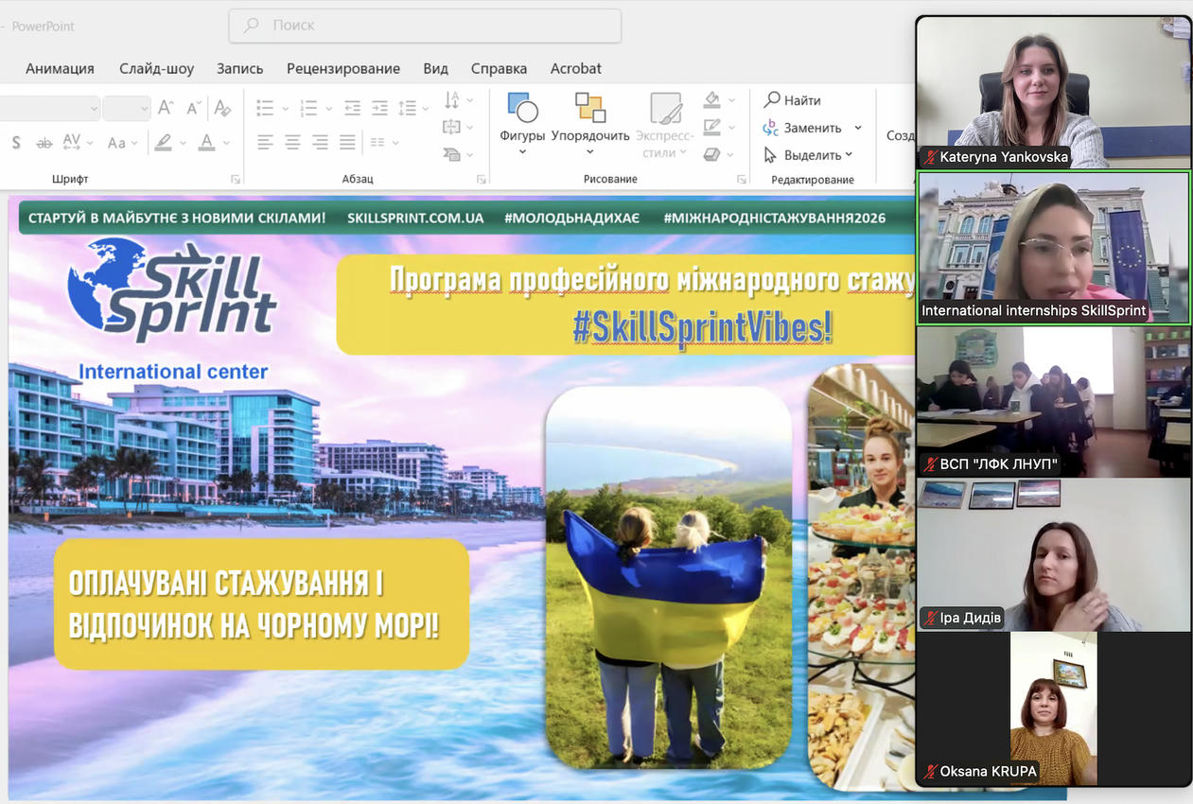
Task: Click the Поиск search field
Action: click(425, 26)
